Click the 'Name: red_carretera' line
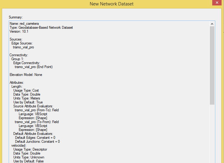 coord(24,24)
